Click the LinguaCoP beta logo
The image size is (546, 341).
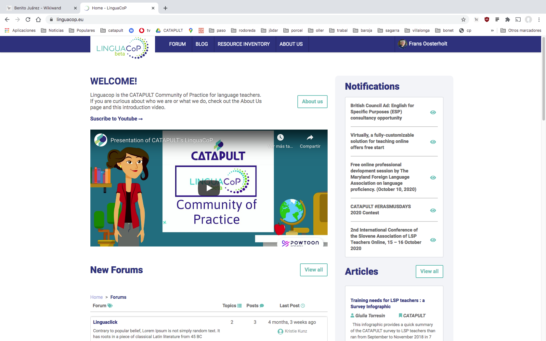point(123,48)
